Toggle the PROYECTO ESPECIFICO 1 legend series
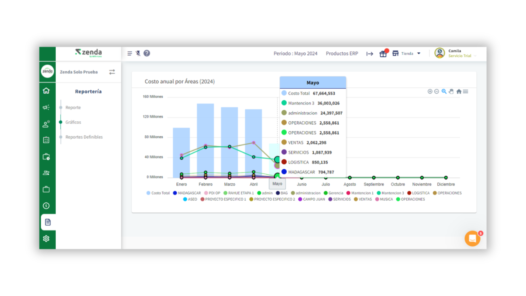Viewport: 526px width, 296px height. click(x=223, y=199)
